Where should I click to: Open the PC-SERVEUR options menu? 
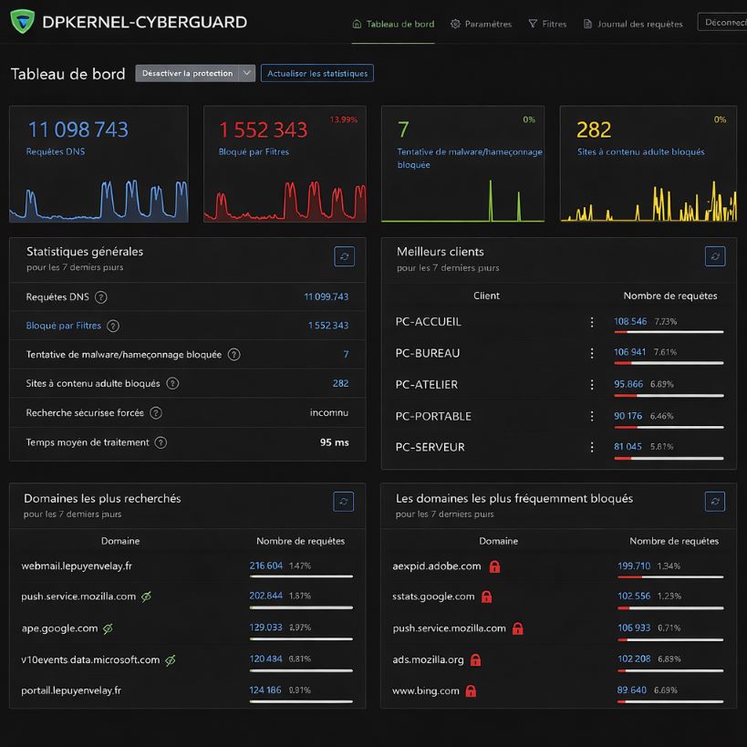pos(591,447)
